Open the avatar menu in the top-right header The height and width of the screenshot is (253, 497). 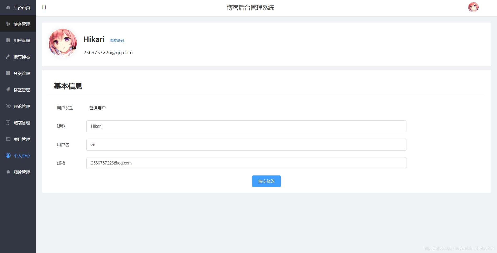(473, 7)
